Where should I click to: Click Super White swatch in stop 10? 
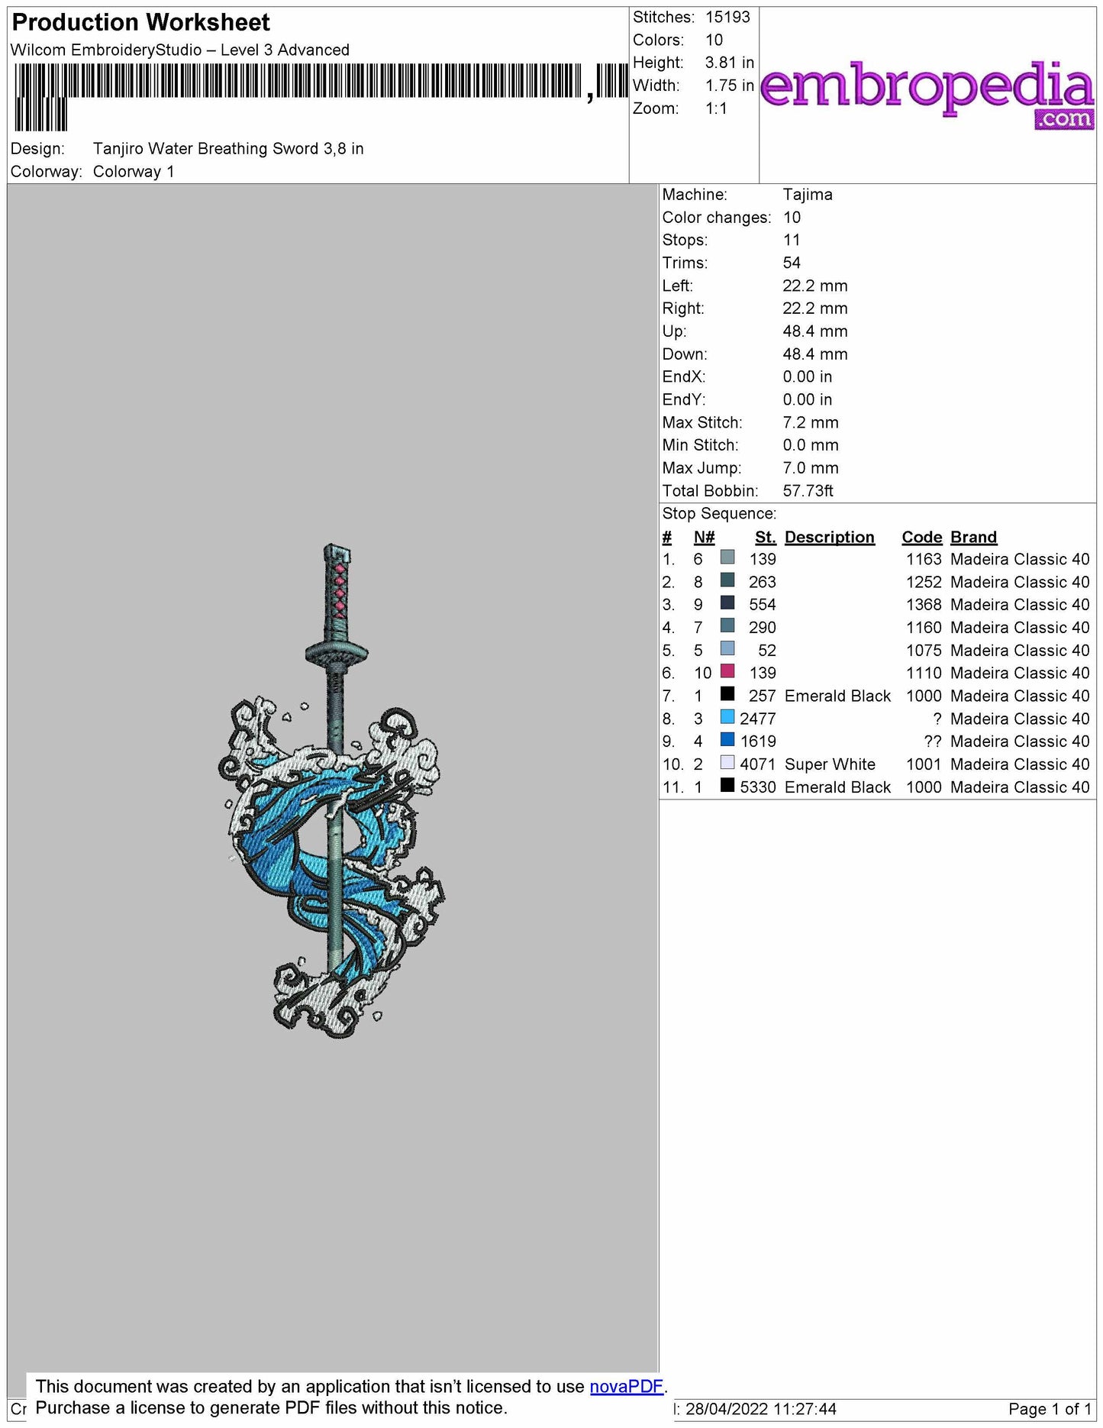[x=727, y=763]
